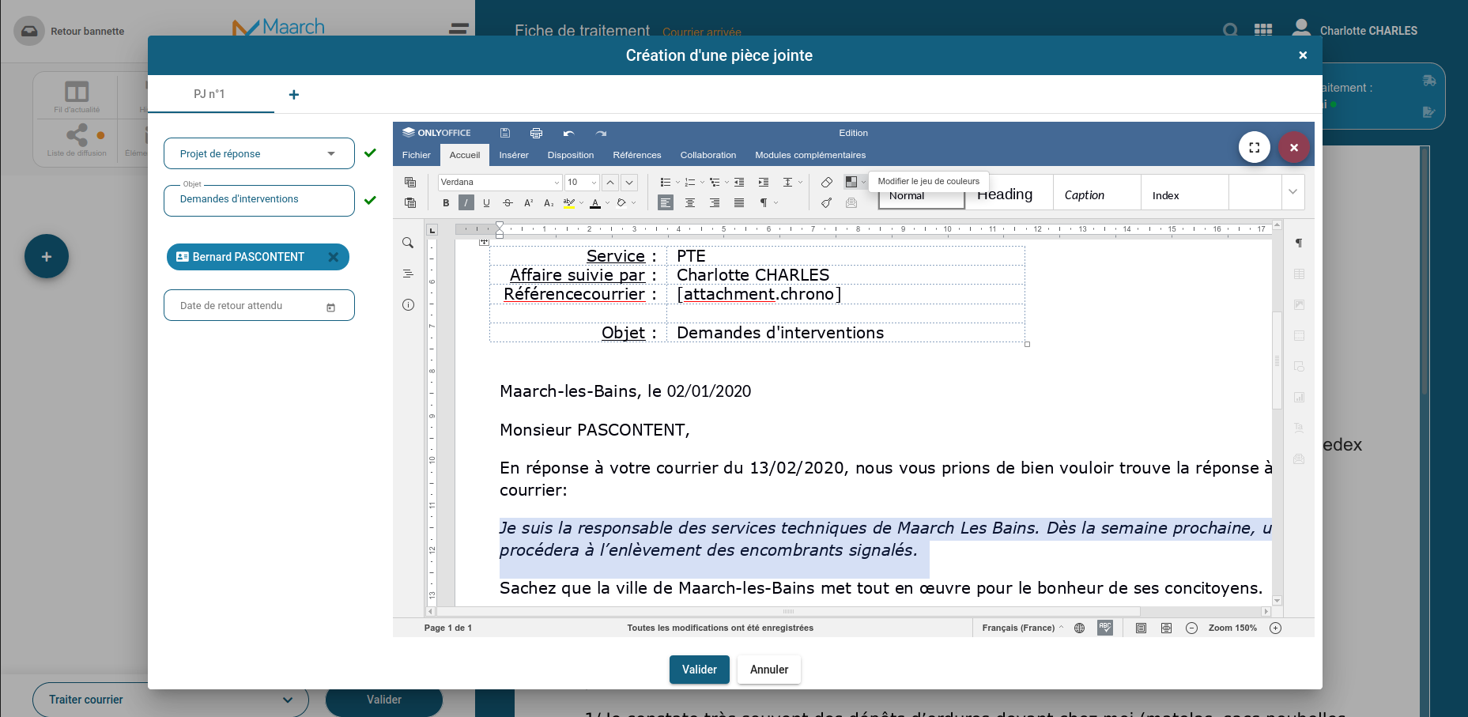Image resolution: width=1468 pixels, height=717 pixels.
Task: Expand editor to fullscreen
Action: (1255, 147)
